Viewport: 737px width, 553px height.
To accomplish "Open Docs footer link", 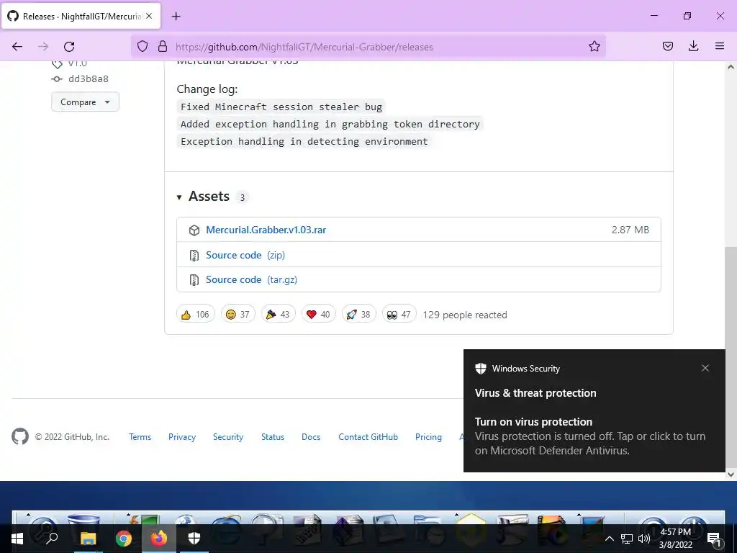I will (311, 437).
